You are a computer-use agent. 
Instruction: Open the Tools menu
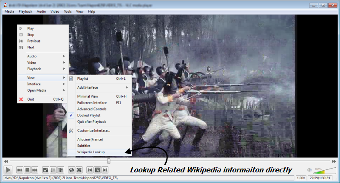coord(68,11)
